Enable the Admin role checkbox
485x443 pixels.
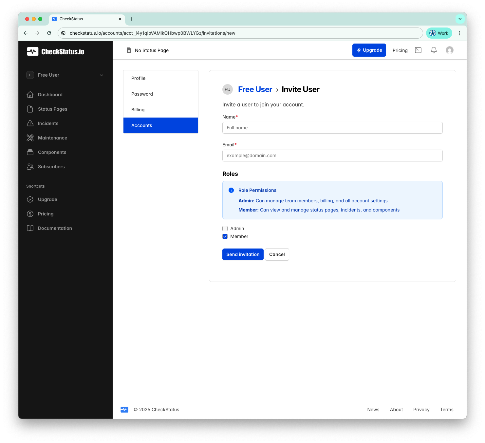tap(225, 229)
